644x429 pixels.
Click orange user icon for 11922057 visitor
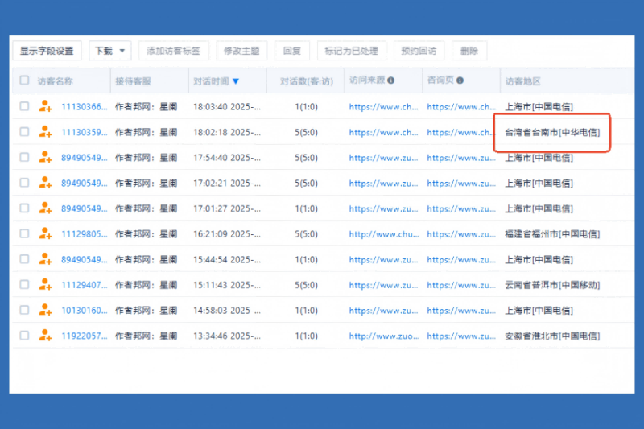[x=45, y=336]
